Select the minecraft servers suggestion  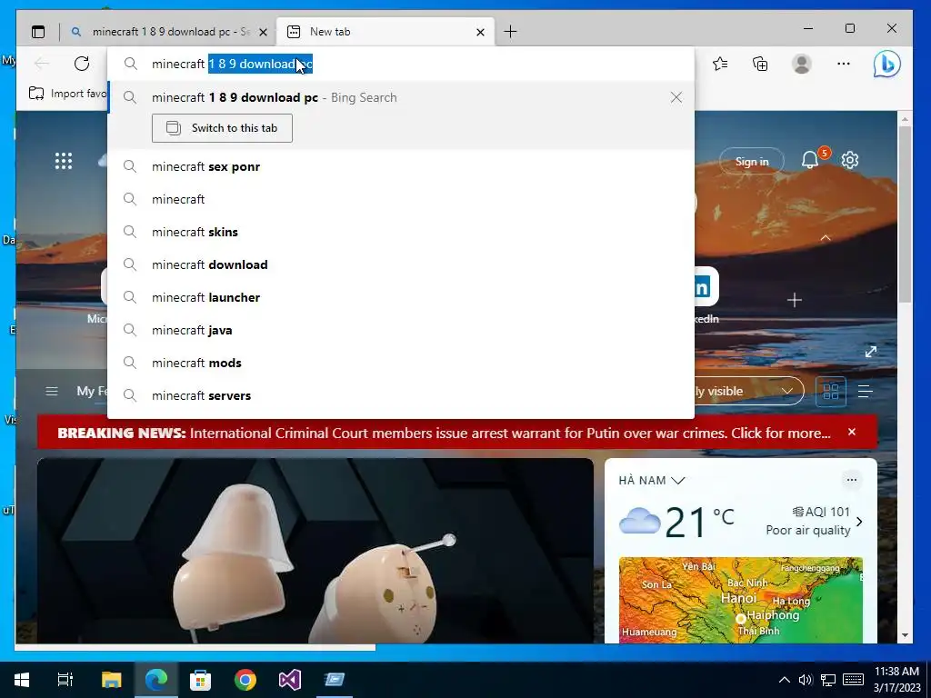[x=401, y=395]
